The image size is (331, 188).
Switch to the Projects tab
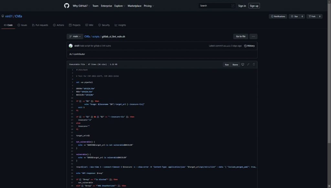point(75,25)
